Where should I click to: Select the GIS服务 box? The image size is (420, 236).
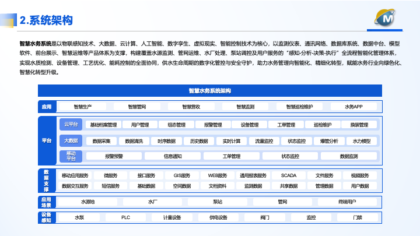click(182, 175)
